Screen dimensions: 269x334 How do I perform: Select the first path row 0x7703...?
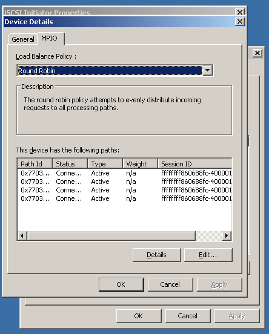(x=125, y=173)
